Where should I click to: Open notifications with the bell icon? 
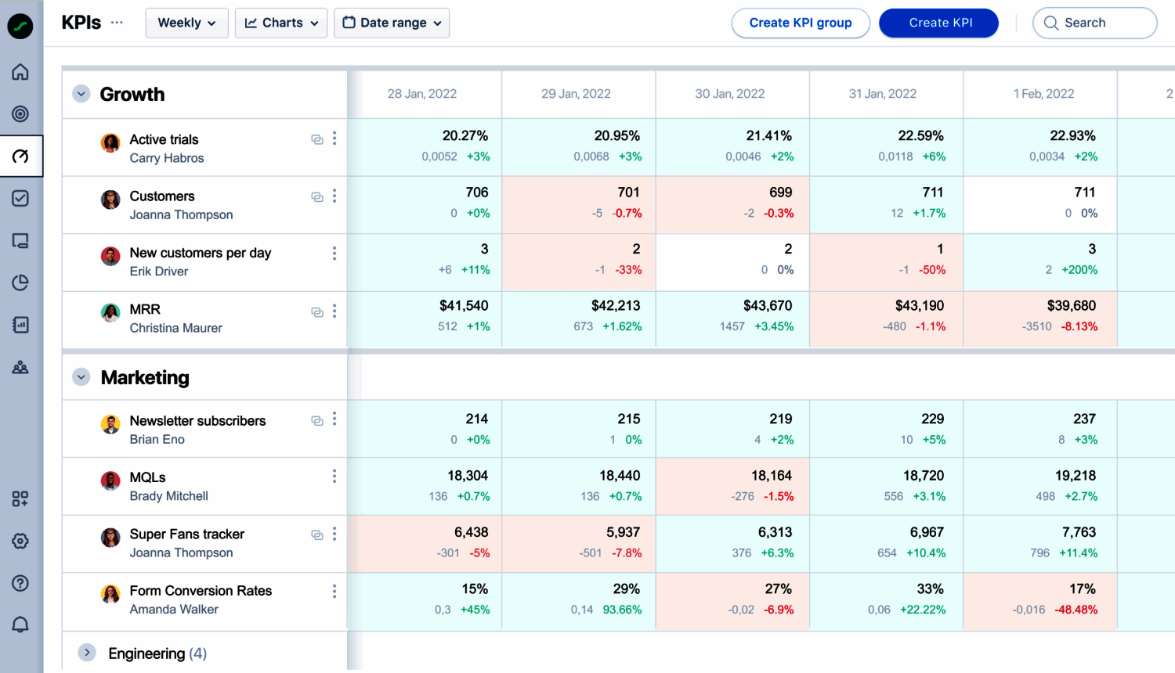pyautogui.click(x=20, y=624)
